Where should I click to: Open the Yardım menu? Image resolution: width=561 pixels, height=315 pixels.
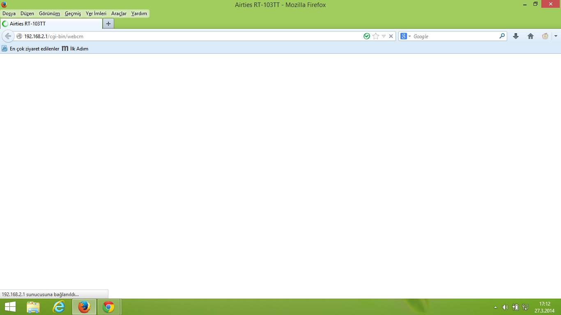pos(139,14)
